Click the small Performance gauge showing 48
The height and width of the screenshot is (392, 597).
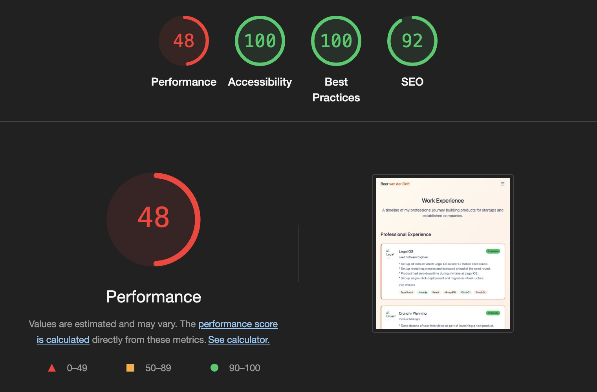pos(183,41)
